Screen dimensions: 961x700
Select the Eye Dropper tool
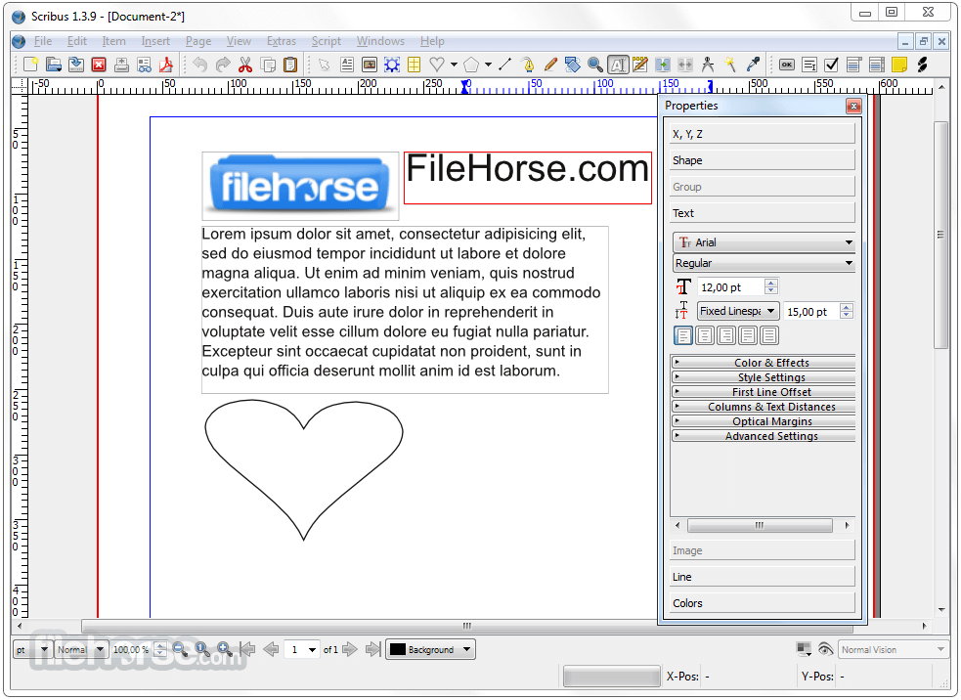[753, 65]
